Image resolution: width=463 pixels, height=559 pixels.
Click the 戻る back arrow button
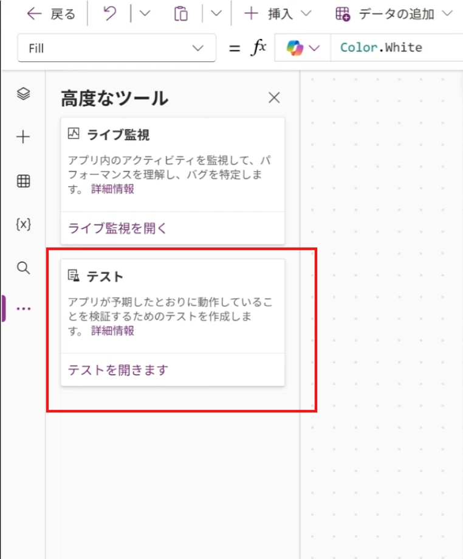51,14
